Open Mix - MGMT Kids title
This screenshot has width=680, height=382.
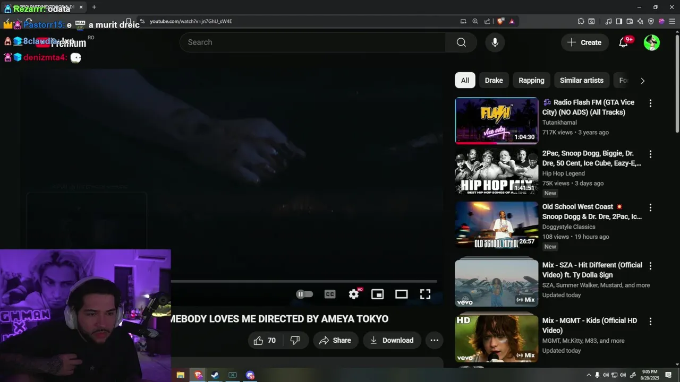(x=590, y=325)
